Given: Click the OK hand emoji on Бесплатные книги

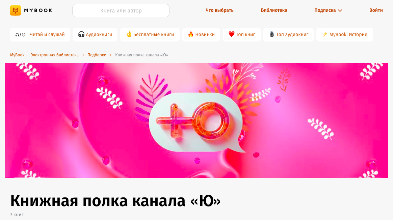Looking at the screenshot, I should (129, 34).
